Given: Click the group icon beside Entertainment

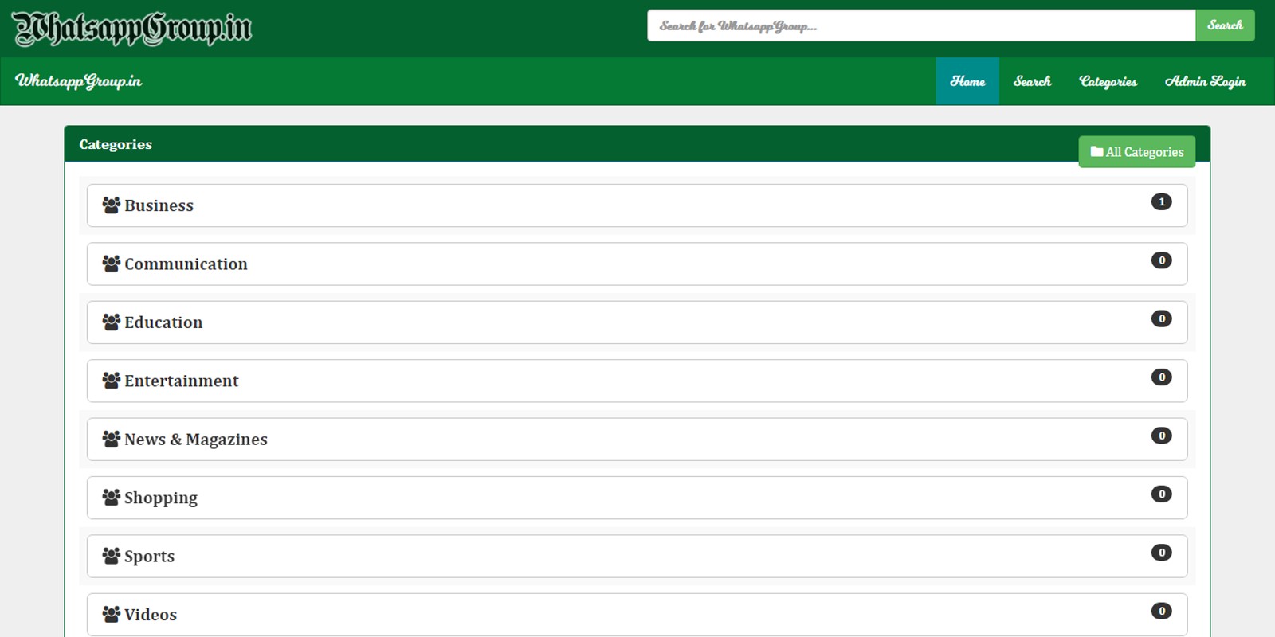Looking at the screenshot, I should pos(112,381).
